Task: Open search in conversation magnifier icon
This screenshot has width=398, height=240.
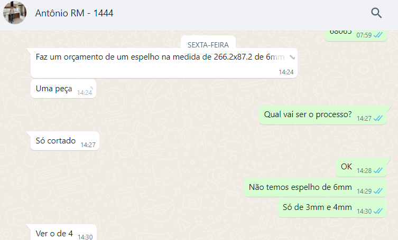Action: coord(376,13)
